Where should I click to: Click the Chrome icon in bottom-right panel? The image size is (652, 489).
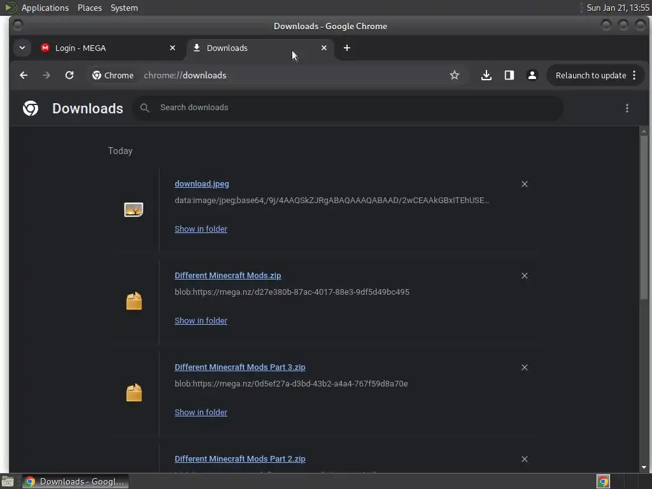[x=603, y=481]
